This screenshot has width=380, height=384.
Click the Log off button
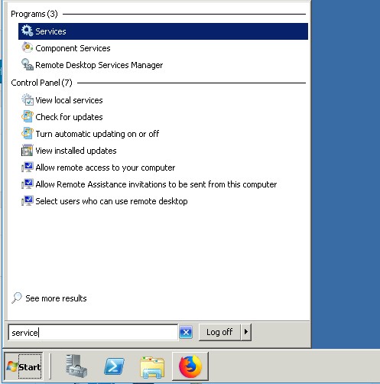[x=219, y=332]
